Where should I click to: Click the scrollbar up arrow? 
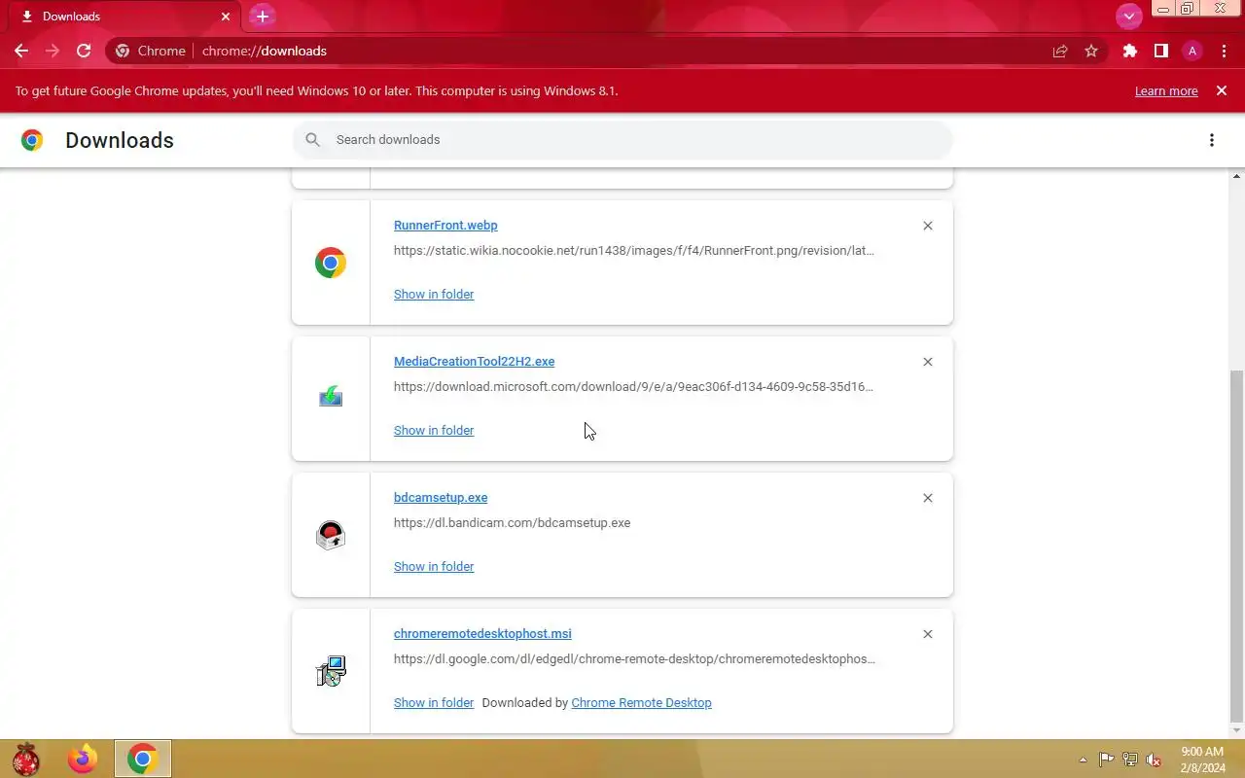coord(1237,176)
